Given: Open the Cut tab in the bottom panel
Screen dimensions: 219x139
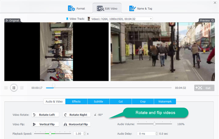Looking at the screenshot, I should [x=121, y=101].
